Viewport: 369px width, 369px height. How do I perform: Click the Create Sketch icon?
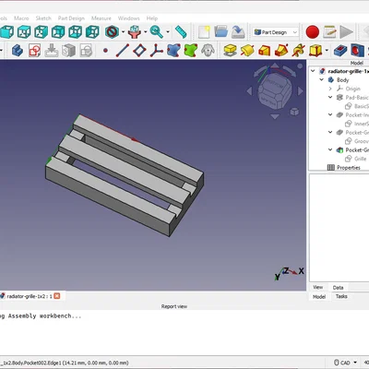coord(34,50)
